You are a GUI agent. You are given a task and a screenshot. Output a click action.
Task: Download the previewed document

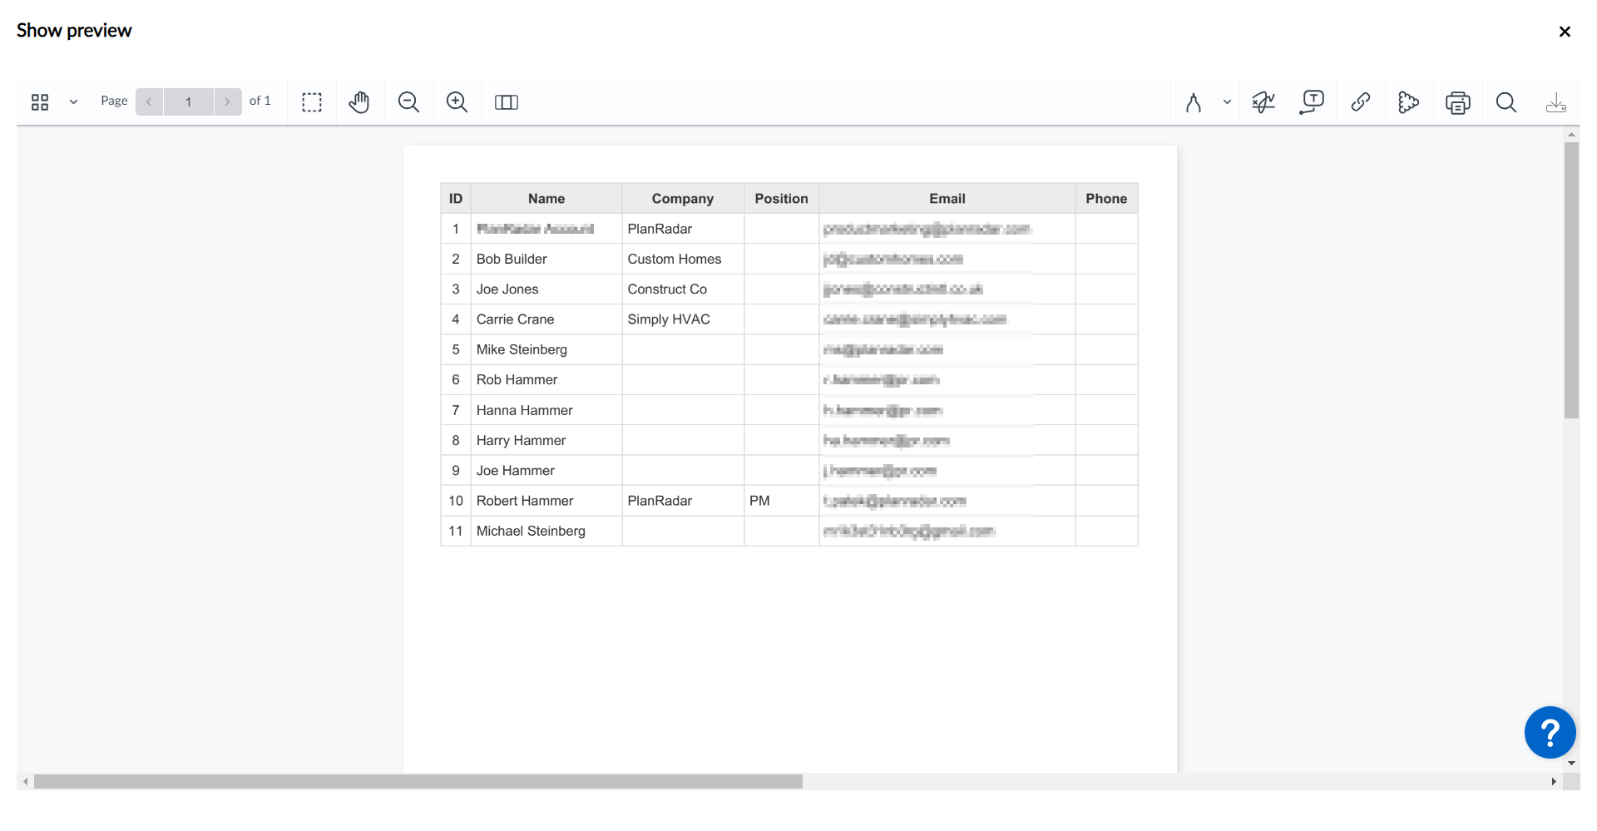coord(1555,102)
